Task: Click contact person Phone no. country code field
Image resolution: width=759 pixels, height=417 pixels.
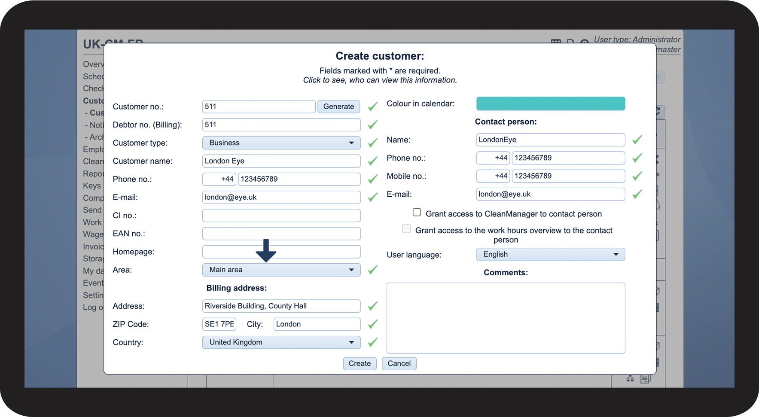Action: pyautogui.click(x=493, y=158)
